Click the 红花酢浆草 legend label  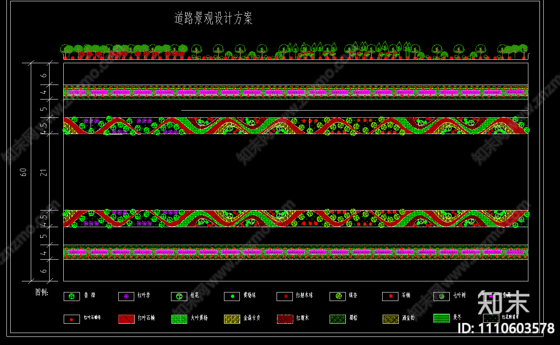click(x=510, y=317)
